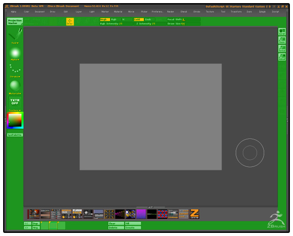The width and height of the screenshot is (293, 236).
Task: Open the QuadShaders plugin thumbnail
Action: (x=99, y=214)
